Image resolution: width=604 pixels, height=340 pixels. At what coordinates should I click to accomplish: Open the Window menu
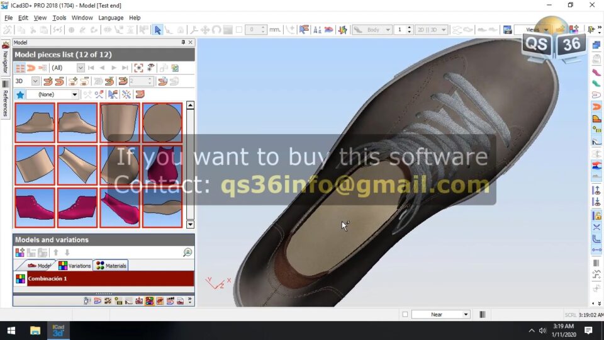pyautogui.click(x=82, y=18)
